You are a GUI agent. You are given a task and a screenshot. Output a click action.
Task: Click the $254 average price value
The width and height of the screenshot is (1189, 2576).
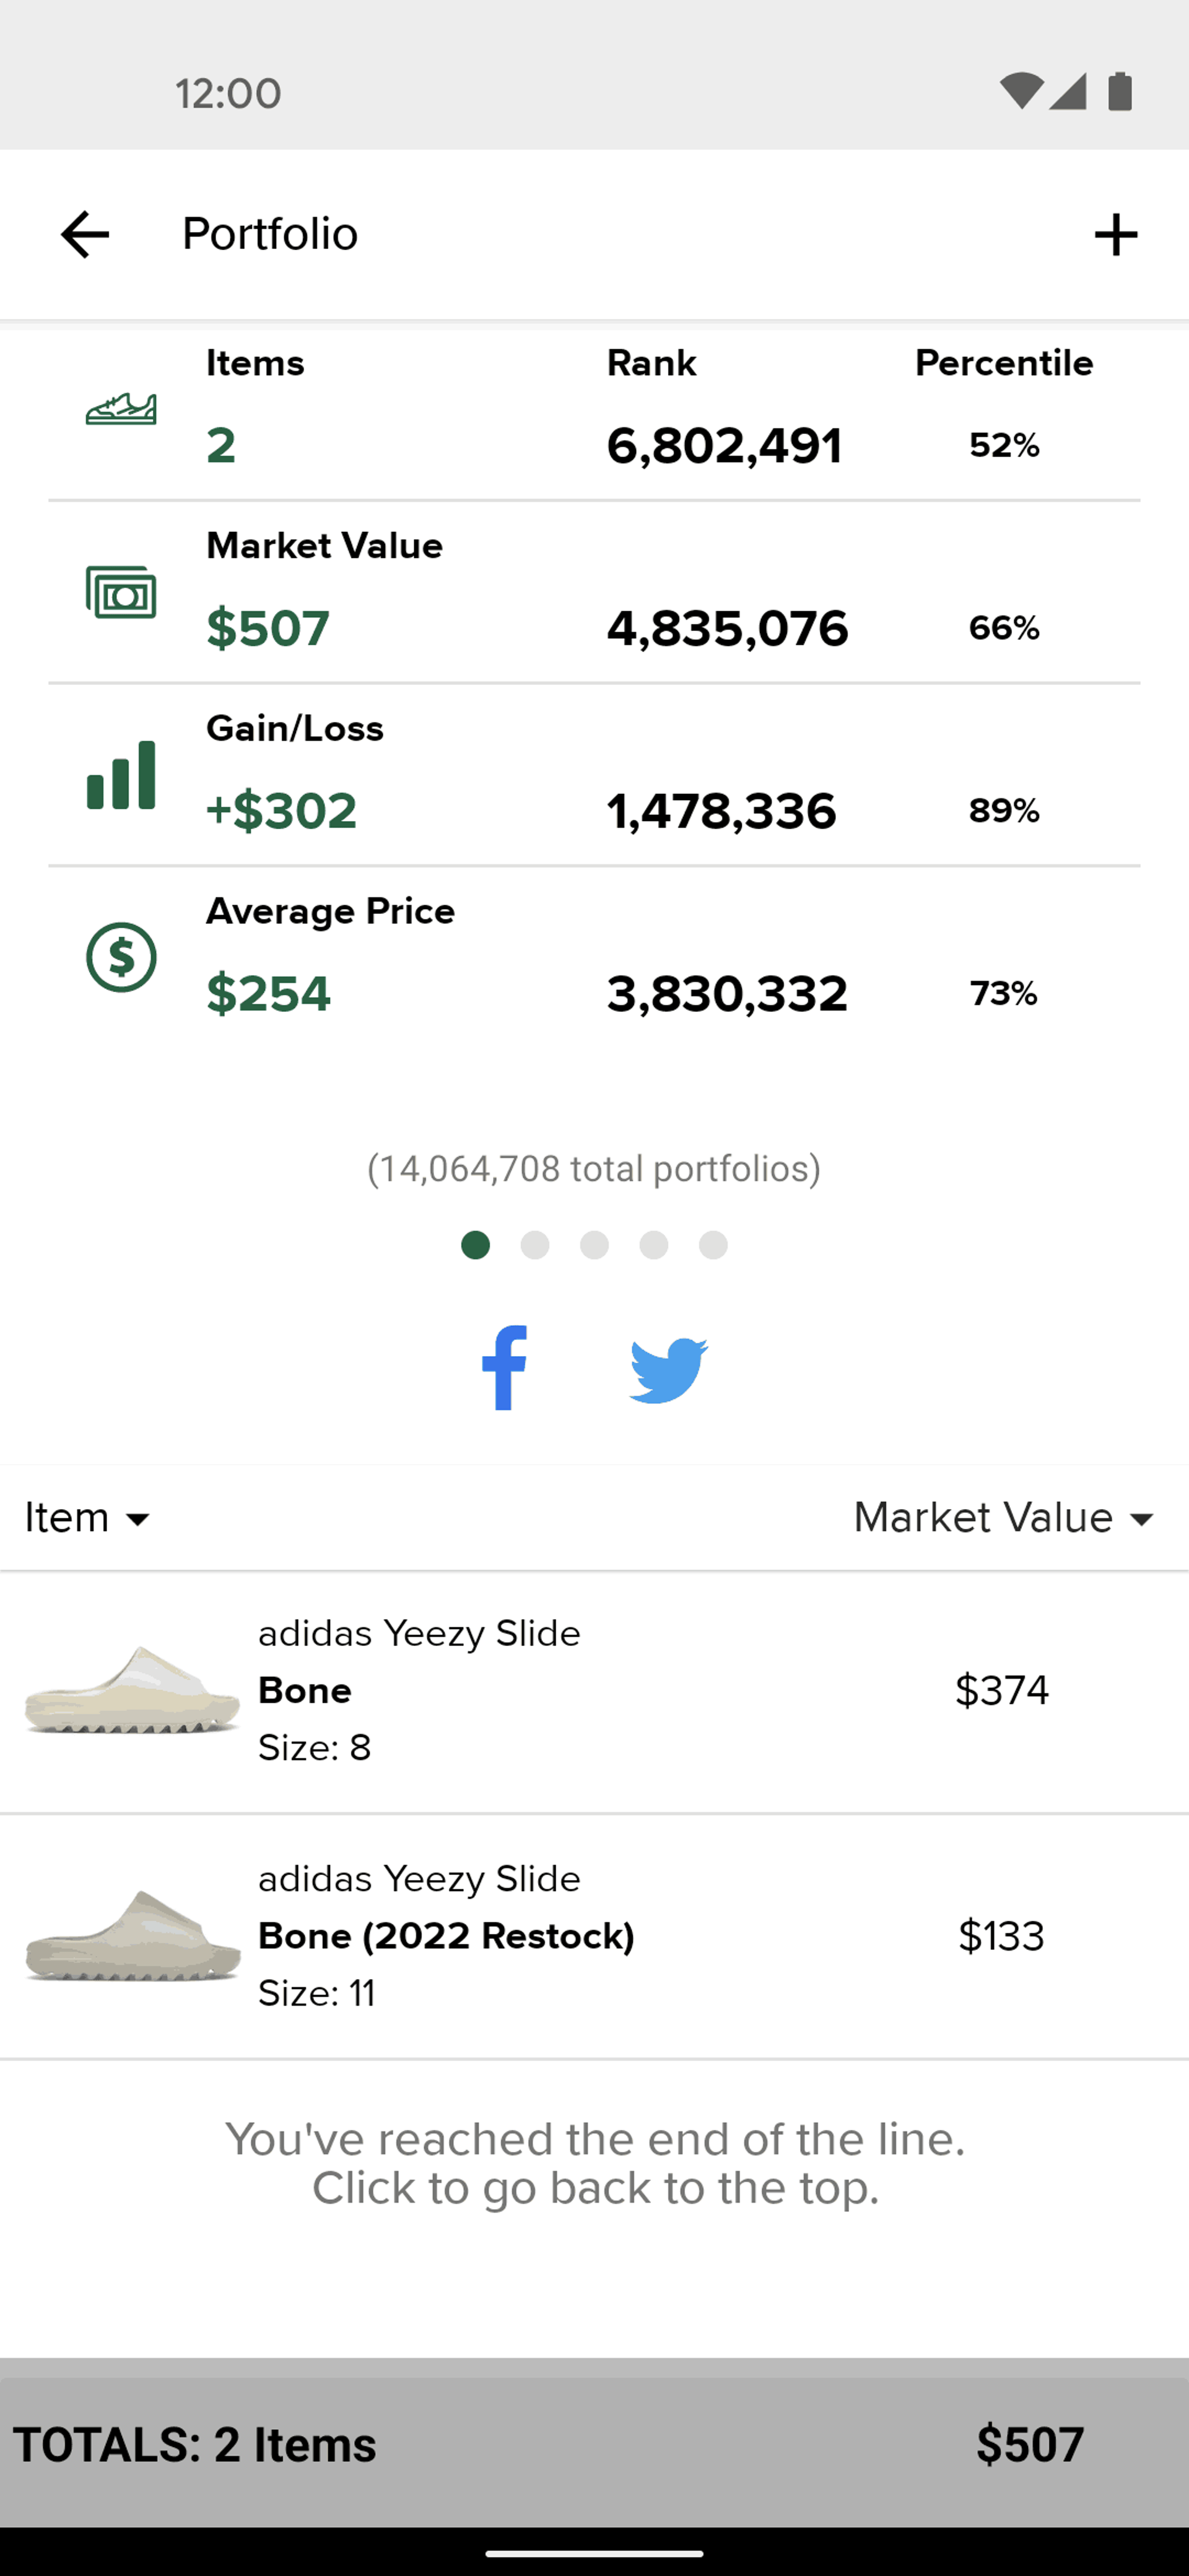[268, 994]
